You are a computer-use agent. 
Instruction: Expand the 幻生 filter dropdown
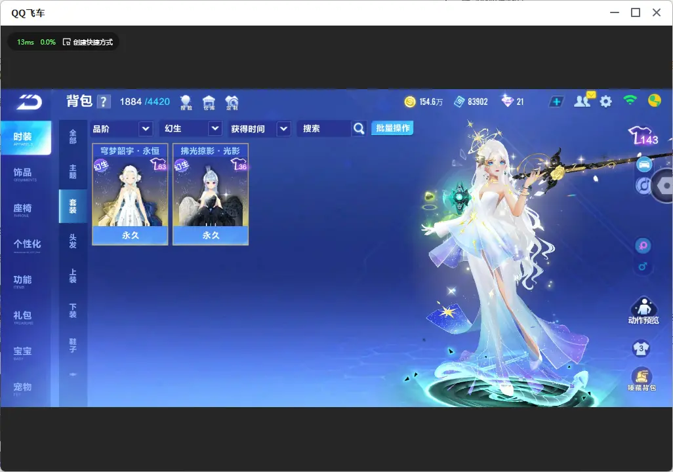click(214, 128)
